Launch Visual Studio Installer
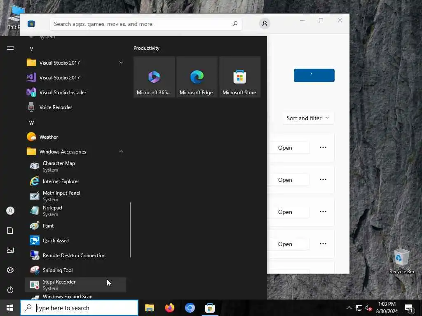422x316 pixels. pyautogui.click(x=75, y=93)
